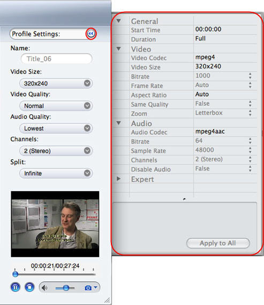Screen dimensions: 264x305
Task: Stop the video preview playback
Action: (29, 287)
